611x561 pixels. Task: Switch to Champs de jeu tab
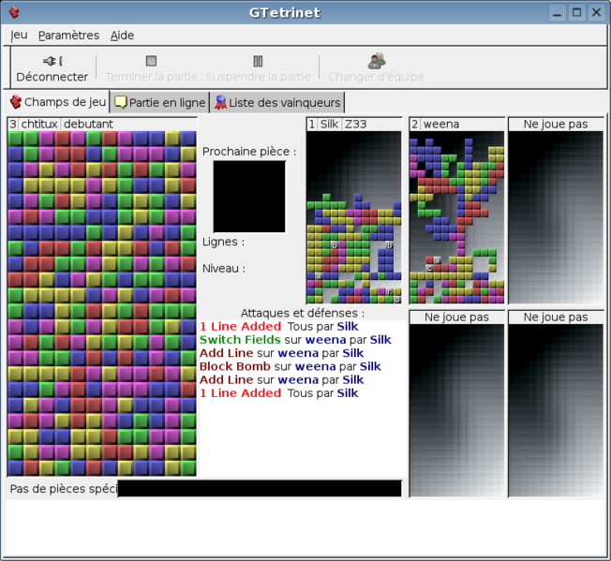(58, 102)
